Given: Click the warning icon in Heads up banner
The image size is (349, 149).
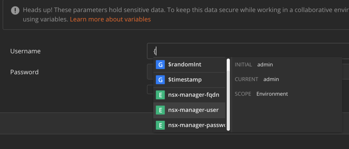Looking at the screenshot, I should pyautogui.click(x=15, y=10).
